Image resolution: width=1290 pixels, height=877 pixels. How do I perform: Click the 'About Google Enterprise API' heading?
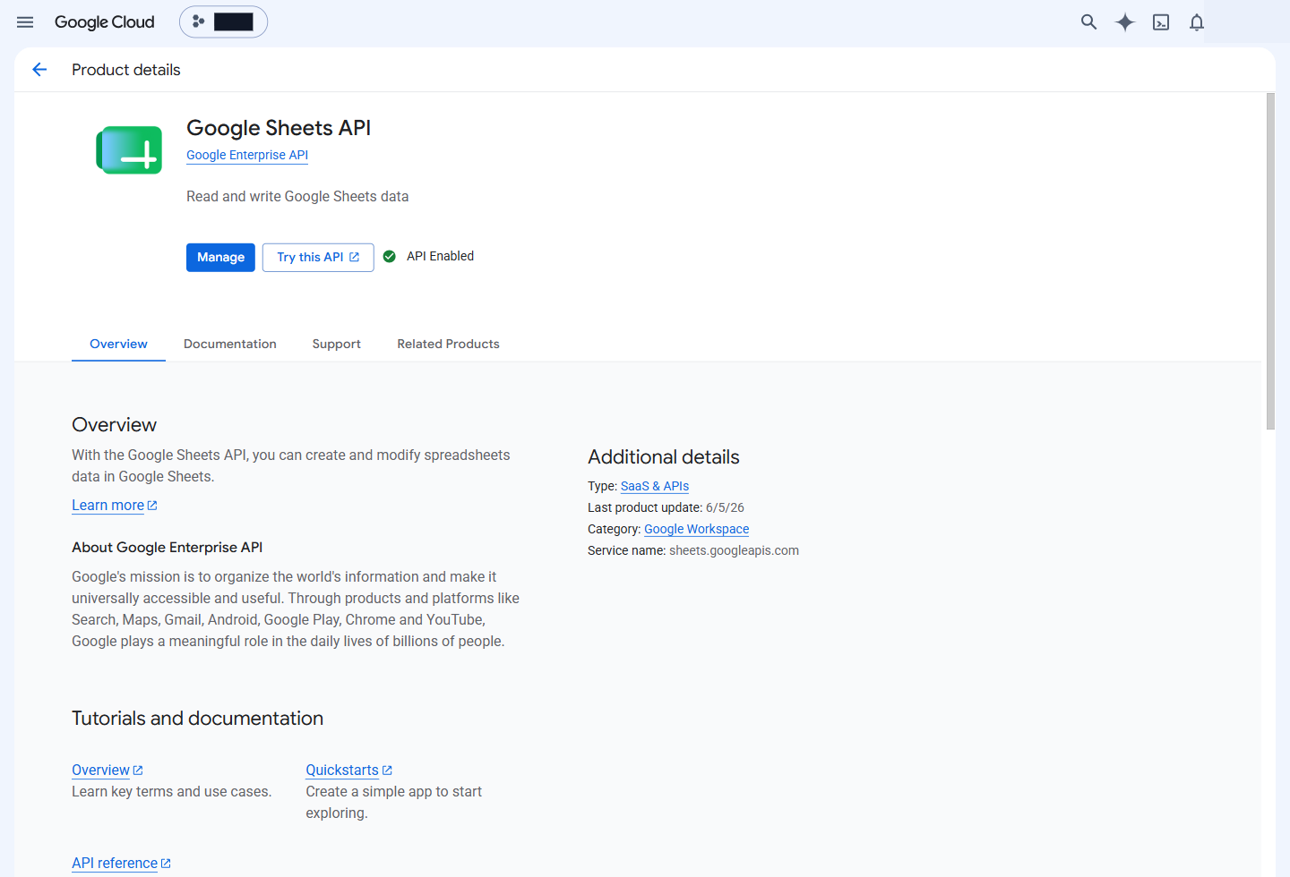(168, 548)
